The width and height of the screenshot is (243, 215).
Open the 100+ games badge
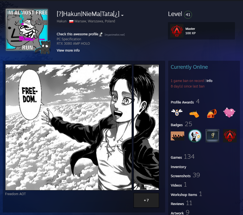click(177, 136)
